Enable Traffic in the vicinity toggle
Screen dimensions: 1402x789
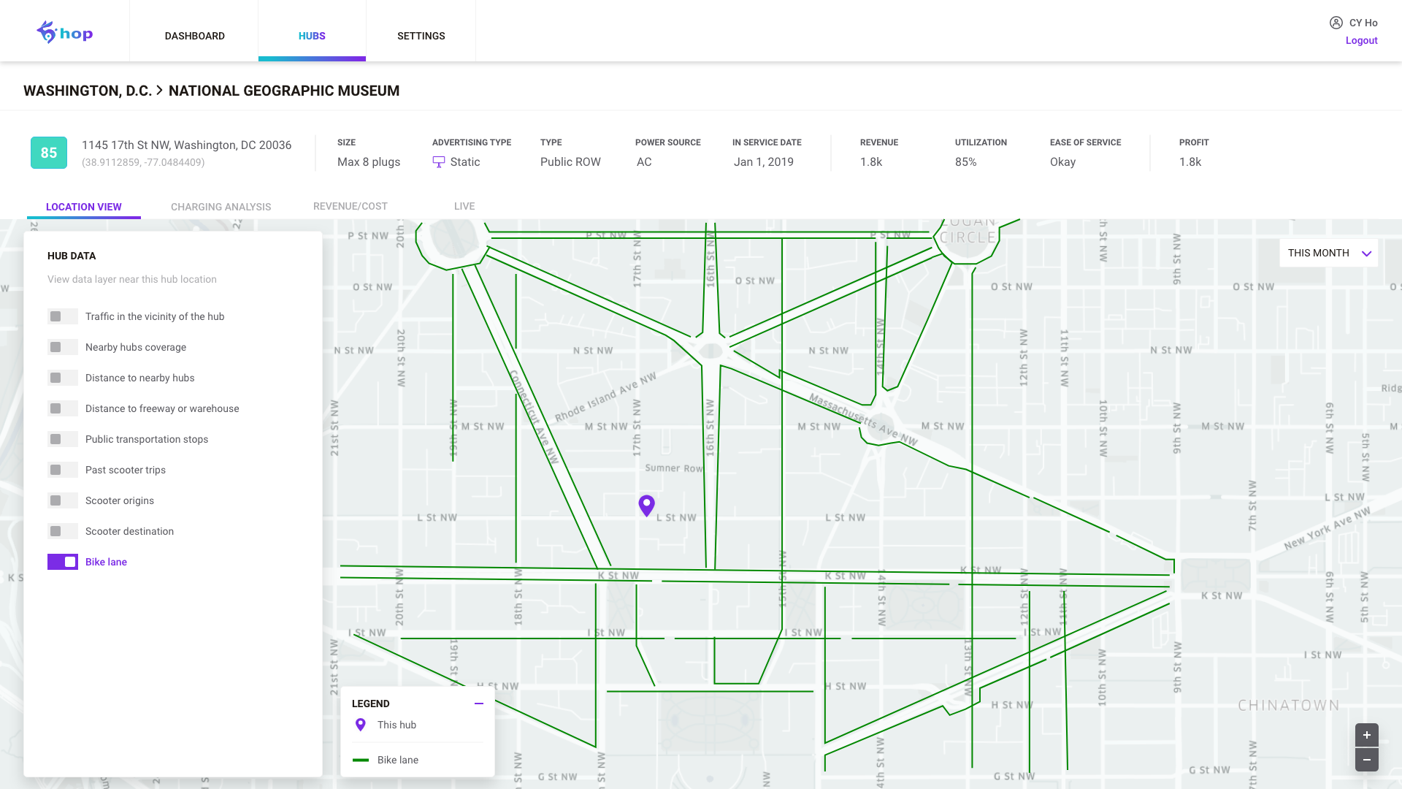(63, 316)
